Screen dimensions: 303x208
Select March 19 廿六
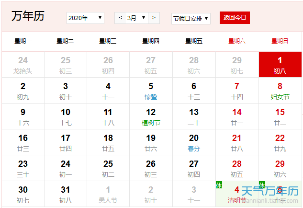click(151, 142)
